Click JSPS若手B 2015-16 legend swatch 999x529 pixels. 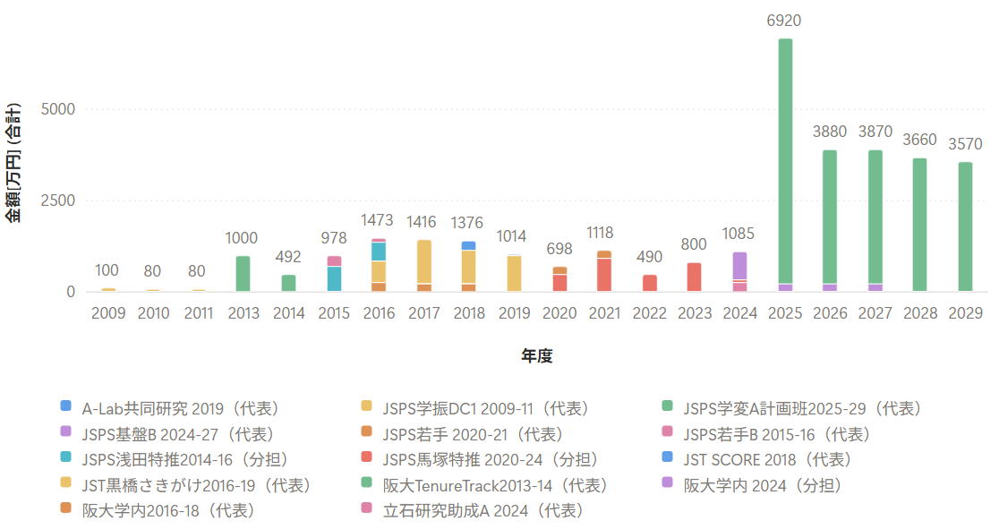click(667, 431)
